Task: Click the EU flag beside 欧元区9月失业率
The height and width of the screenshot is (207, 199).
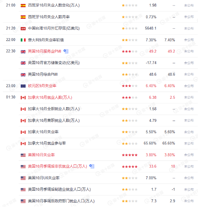Action: pyautogui.click(x=23, y=86)
